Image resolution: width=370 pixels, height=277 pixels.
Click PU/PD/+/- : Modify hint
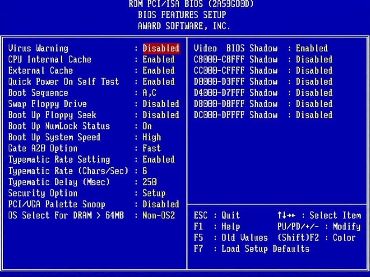(319, 227)
